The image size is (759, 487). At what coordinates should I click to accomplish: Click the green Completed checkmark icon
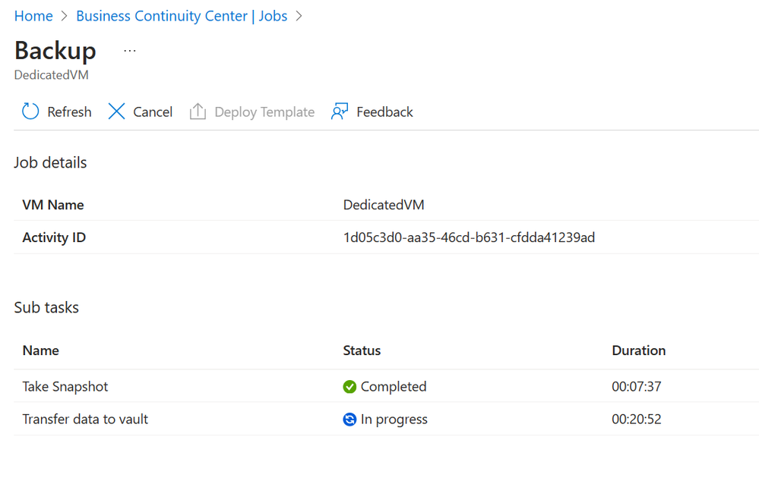tap(349, 387)
